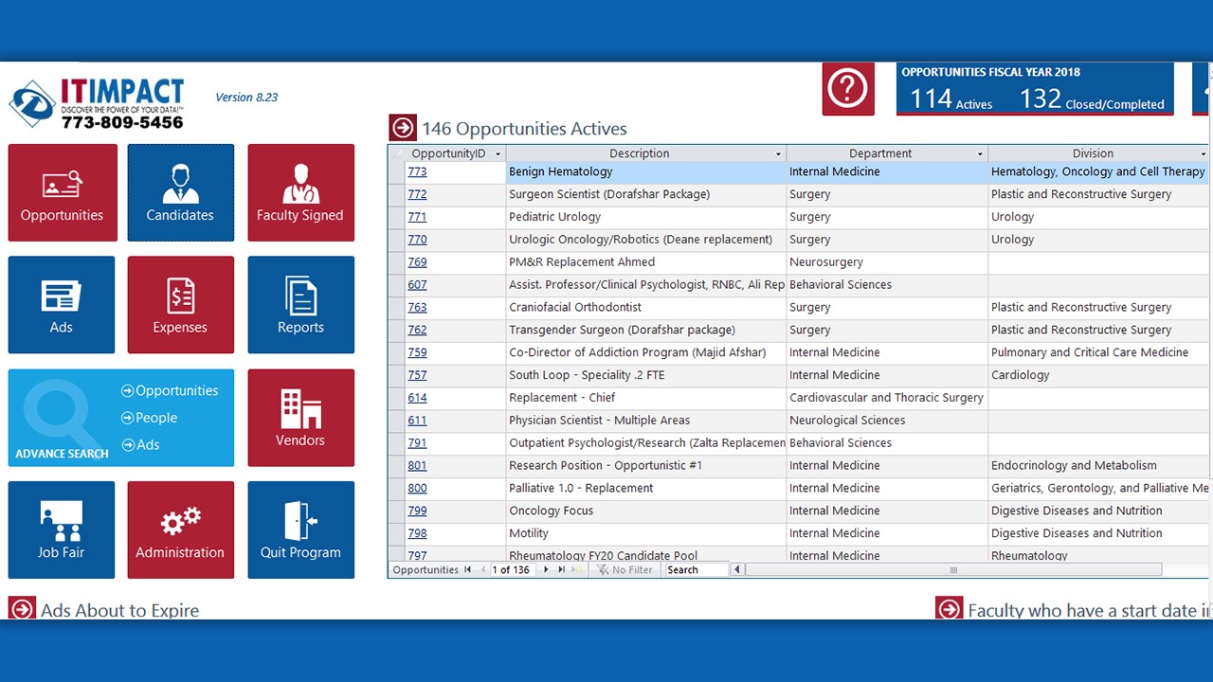Click the IT Impact logo
The width and height of the screenshot is (1213, 682).
pos(97,103)
